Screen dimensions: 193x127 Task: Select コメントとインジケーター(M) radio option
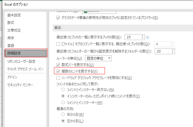click(63, 102)
